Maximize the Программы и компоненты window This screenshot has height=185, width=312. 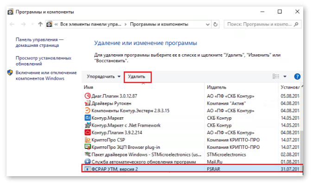pyautogui.click(x=280, y=12)
